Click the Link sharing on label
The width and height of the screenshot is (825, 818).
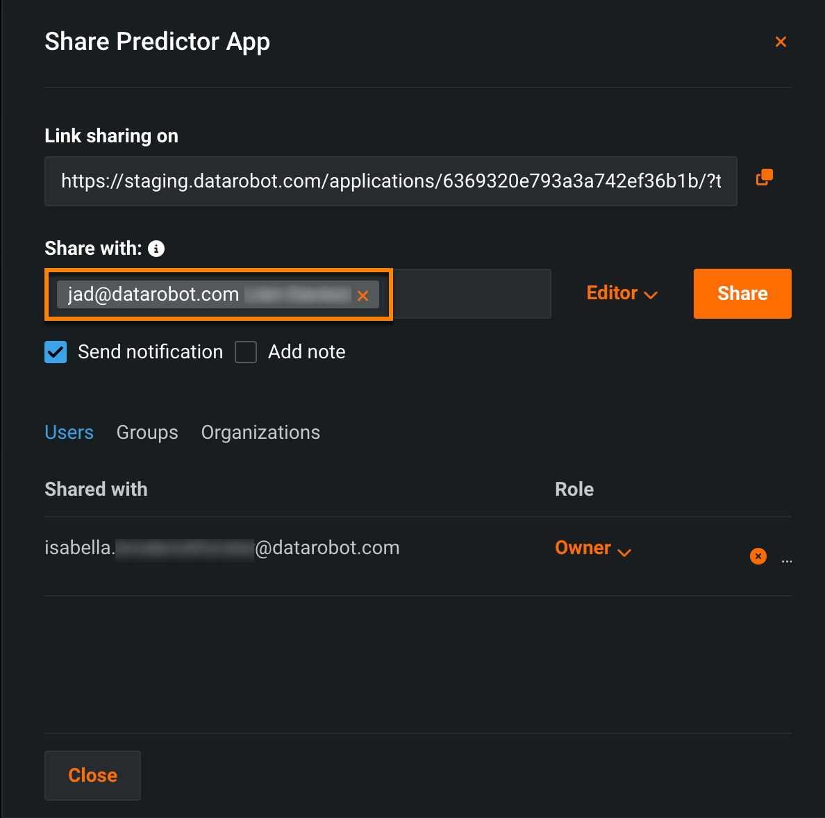click(x=112, y=136)
